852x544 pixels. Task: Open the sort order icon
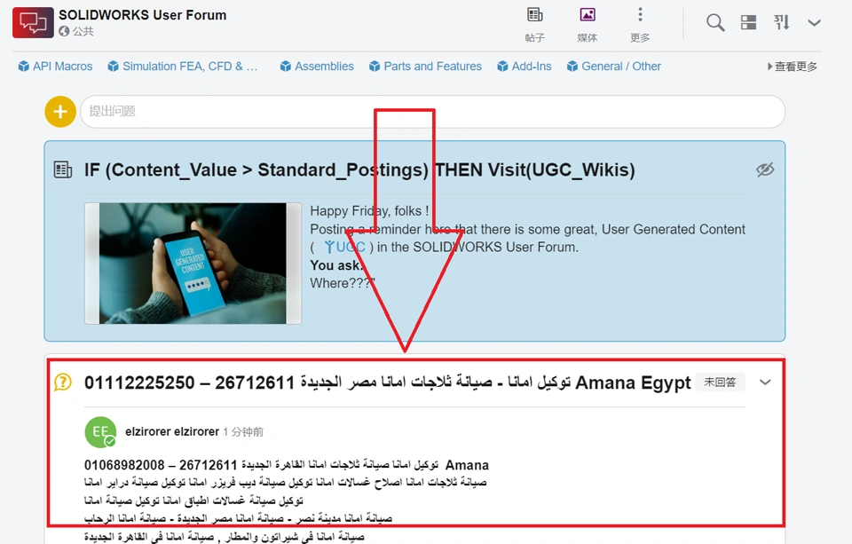click(781, 22)
